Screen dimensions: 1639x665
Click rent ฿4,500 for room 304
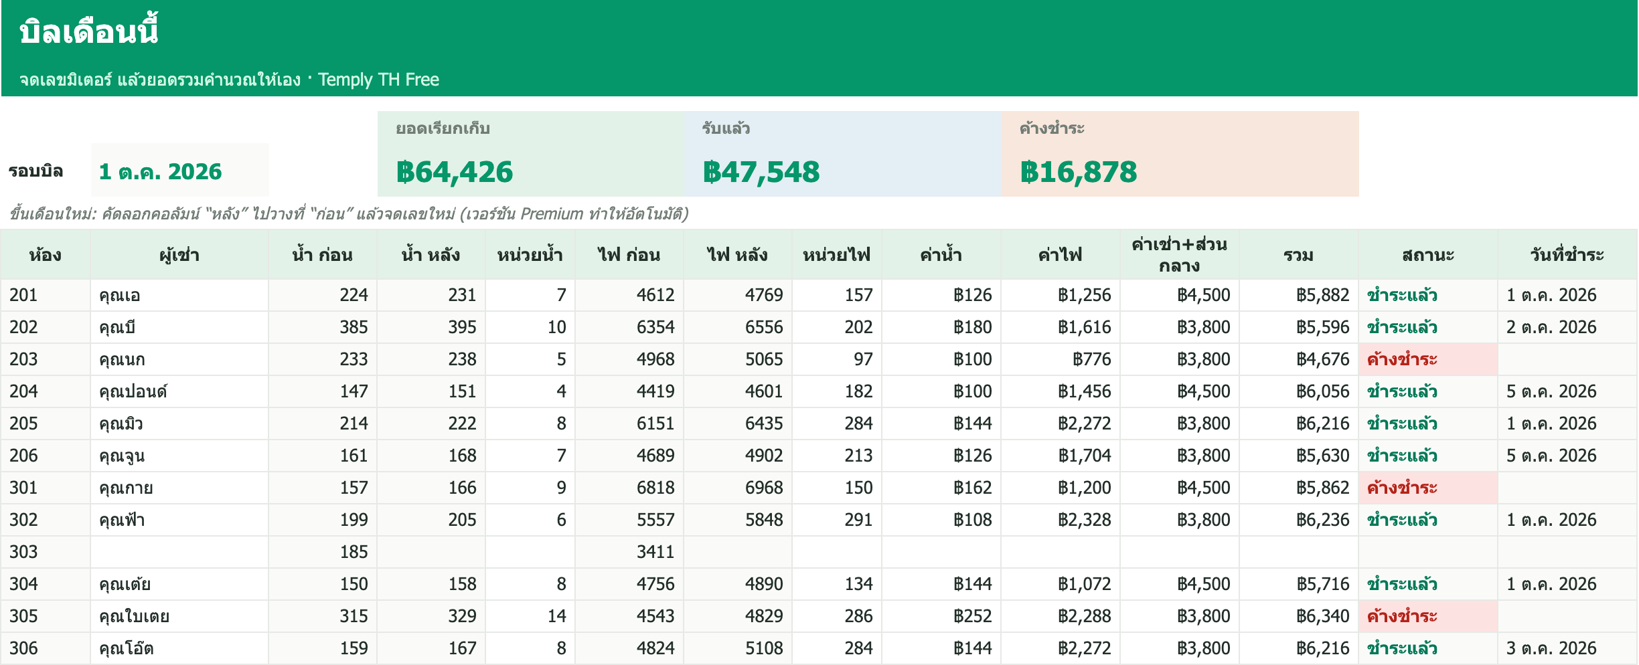tap(1180, 584)
